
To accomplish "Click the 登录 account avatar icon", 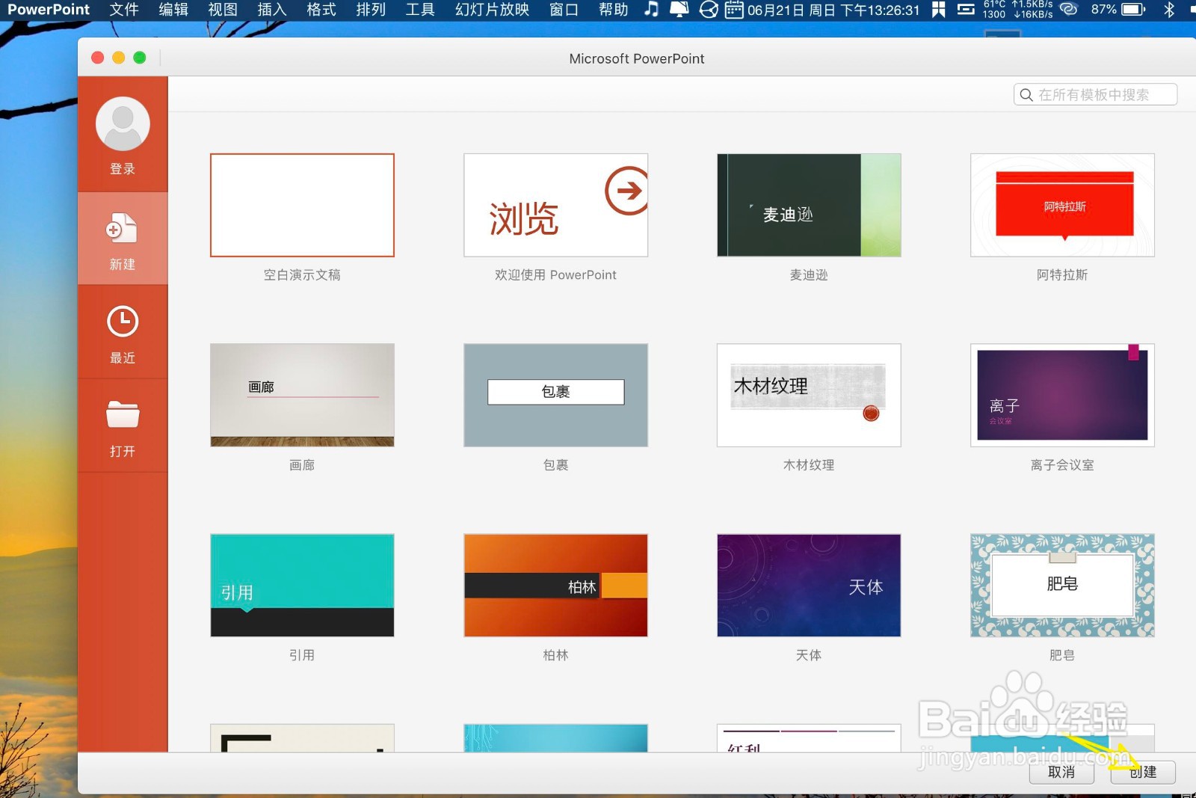I will click(122, 123).
